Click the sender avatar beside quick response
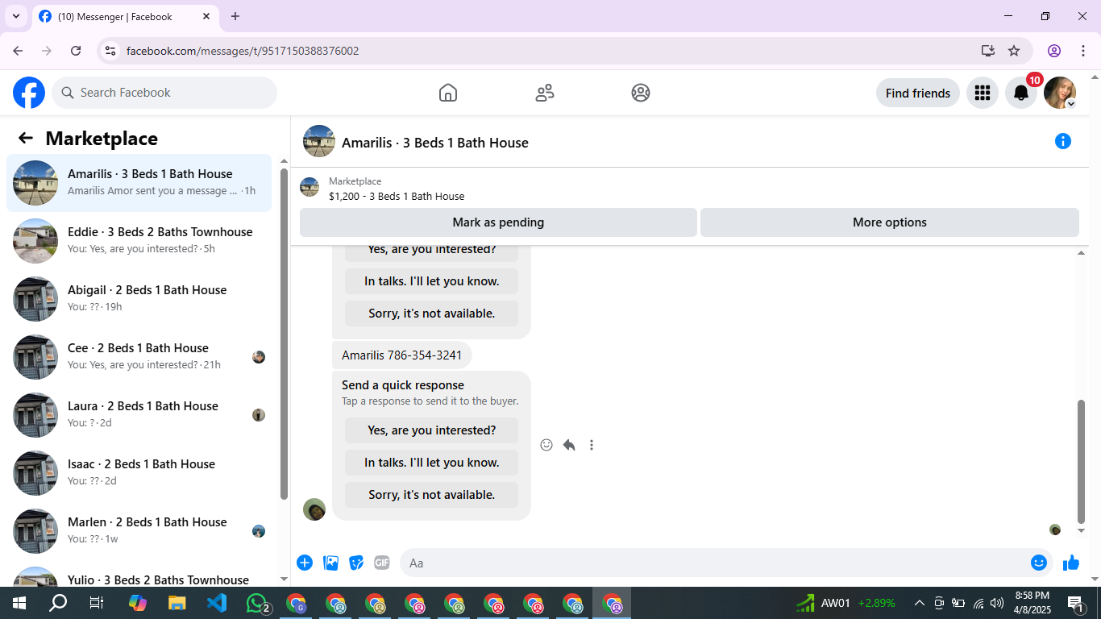 coord(314,509)
